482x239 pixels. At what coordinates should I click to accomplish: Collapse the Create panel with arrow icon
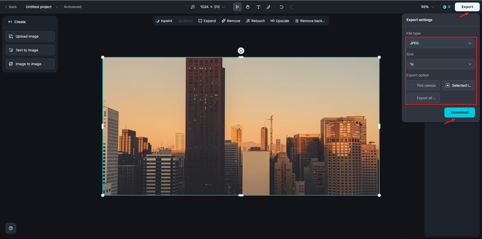pos(10,22)
